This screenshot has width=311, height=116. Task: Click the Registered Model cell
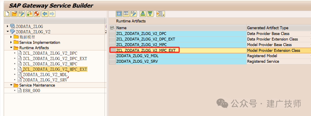(279, 56)
